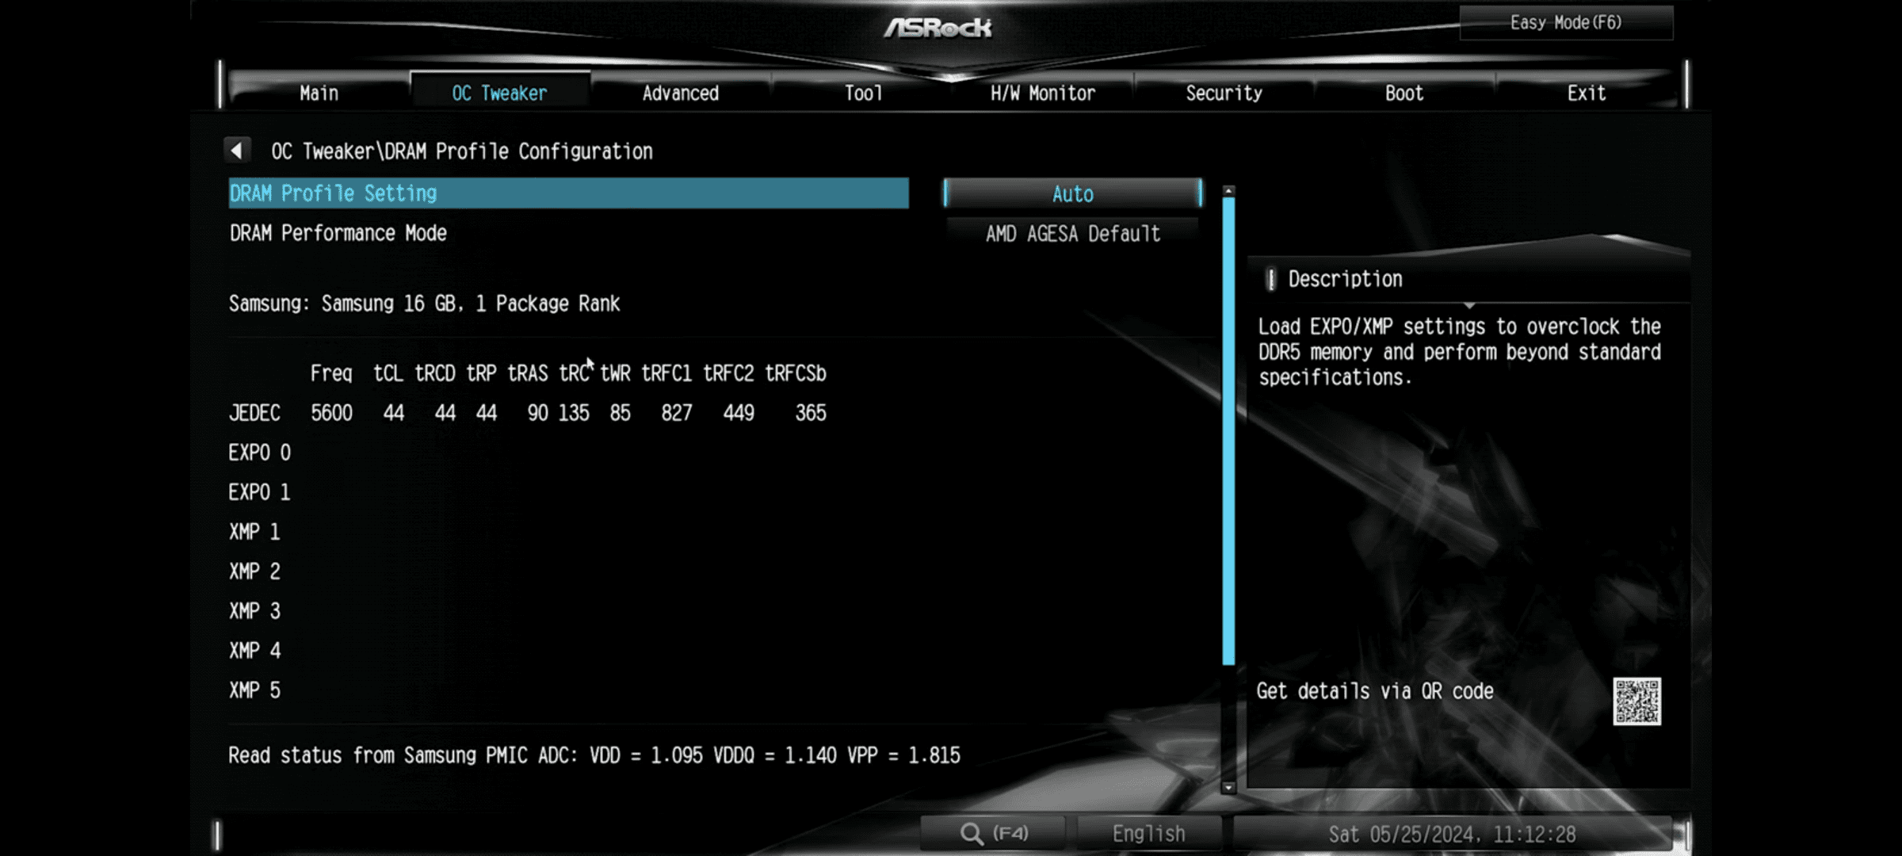The height and width of the screenshot is (856, 1902).
Task: Click the tRFC1 value 827
Action: pos(677,413)
